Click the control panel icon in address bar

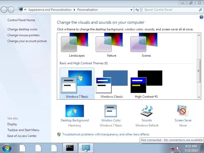21,9
